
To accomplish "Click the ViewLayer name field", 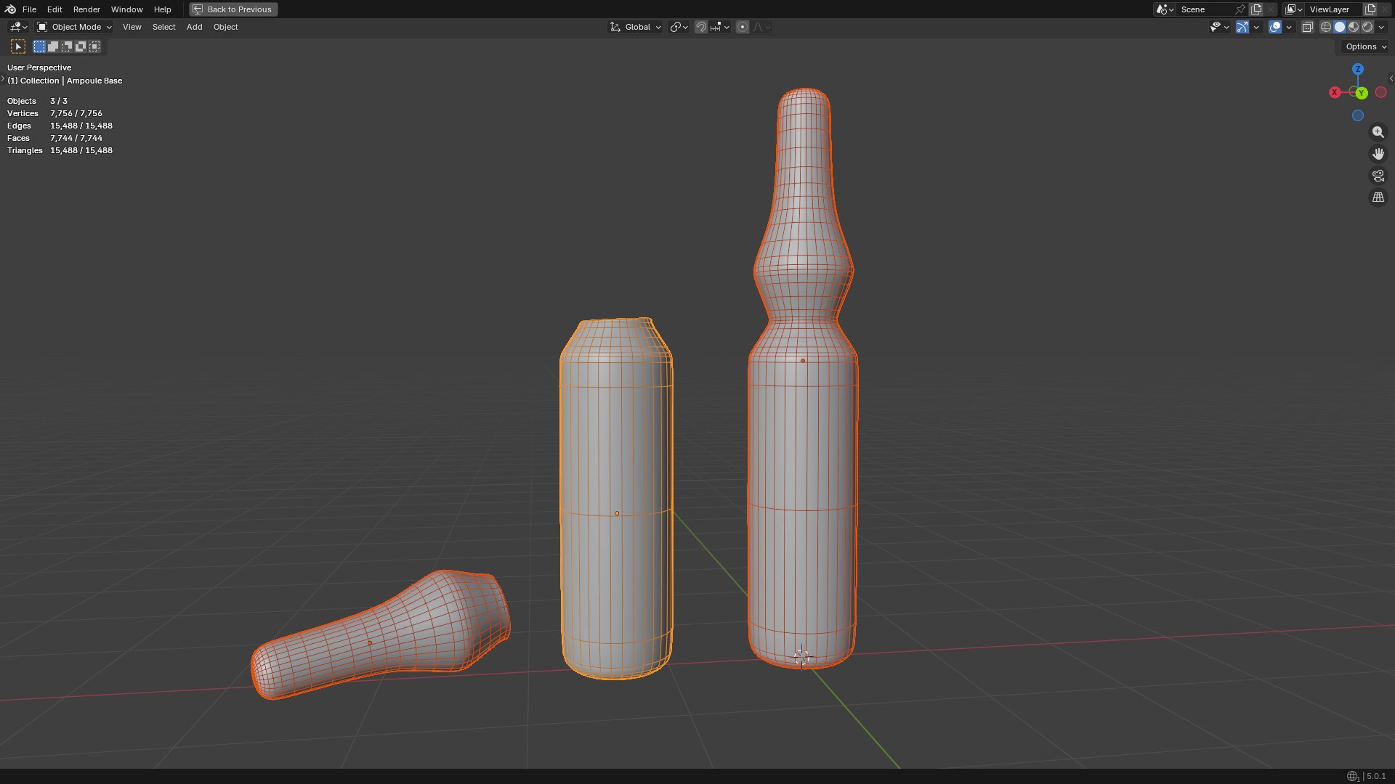I will click(1334, 9).
